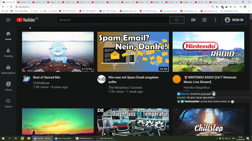Switch to the Minimal browser tab
The width and height of the screenshot is (252, 141).
coord(38,2)
